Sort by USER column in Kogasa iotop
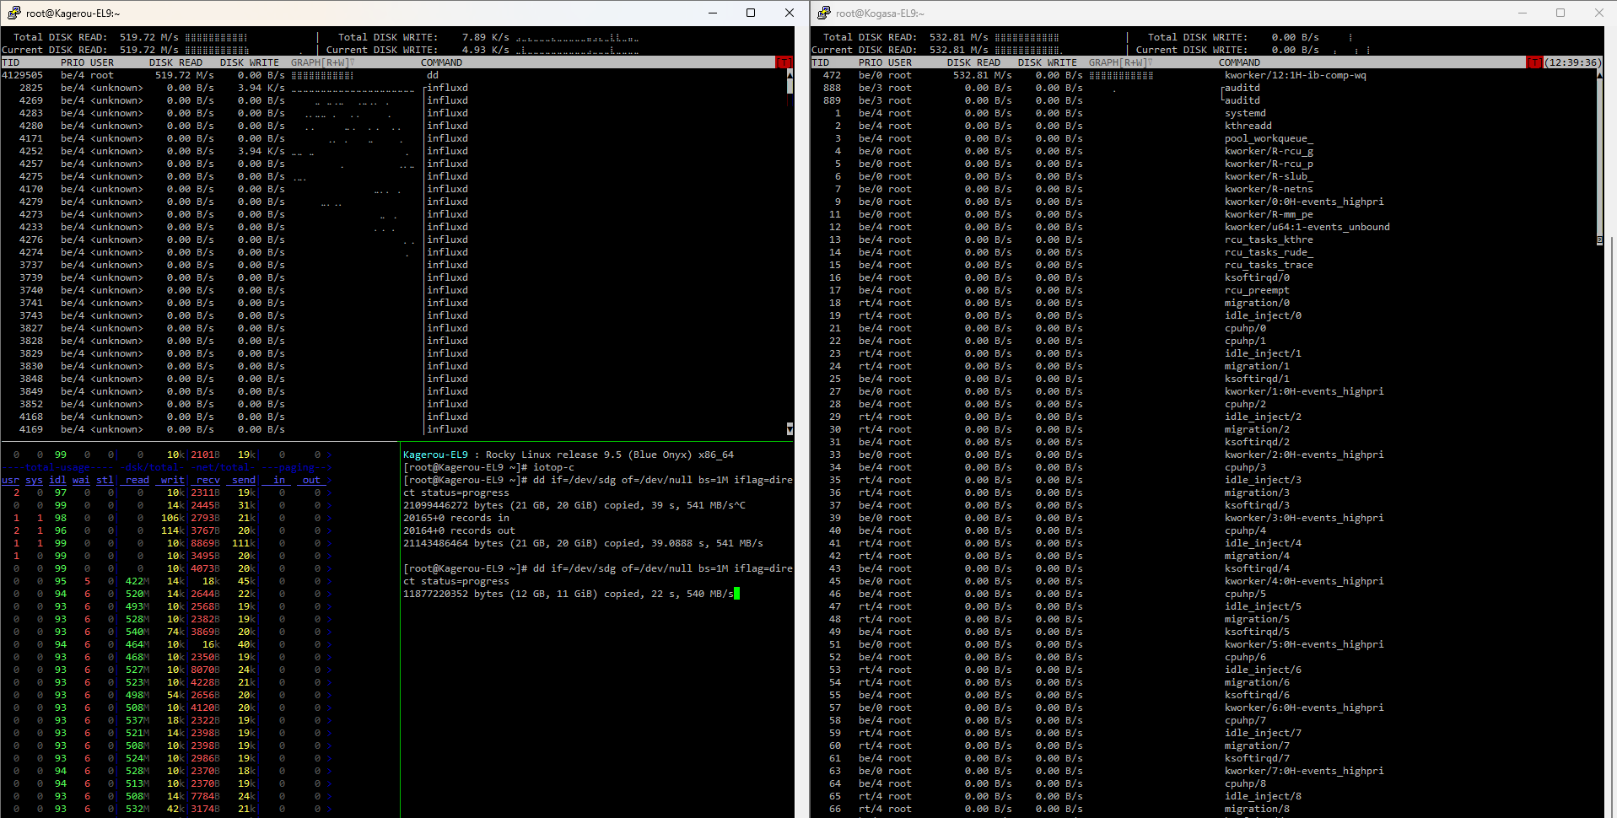 tap(900, 62)
